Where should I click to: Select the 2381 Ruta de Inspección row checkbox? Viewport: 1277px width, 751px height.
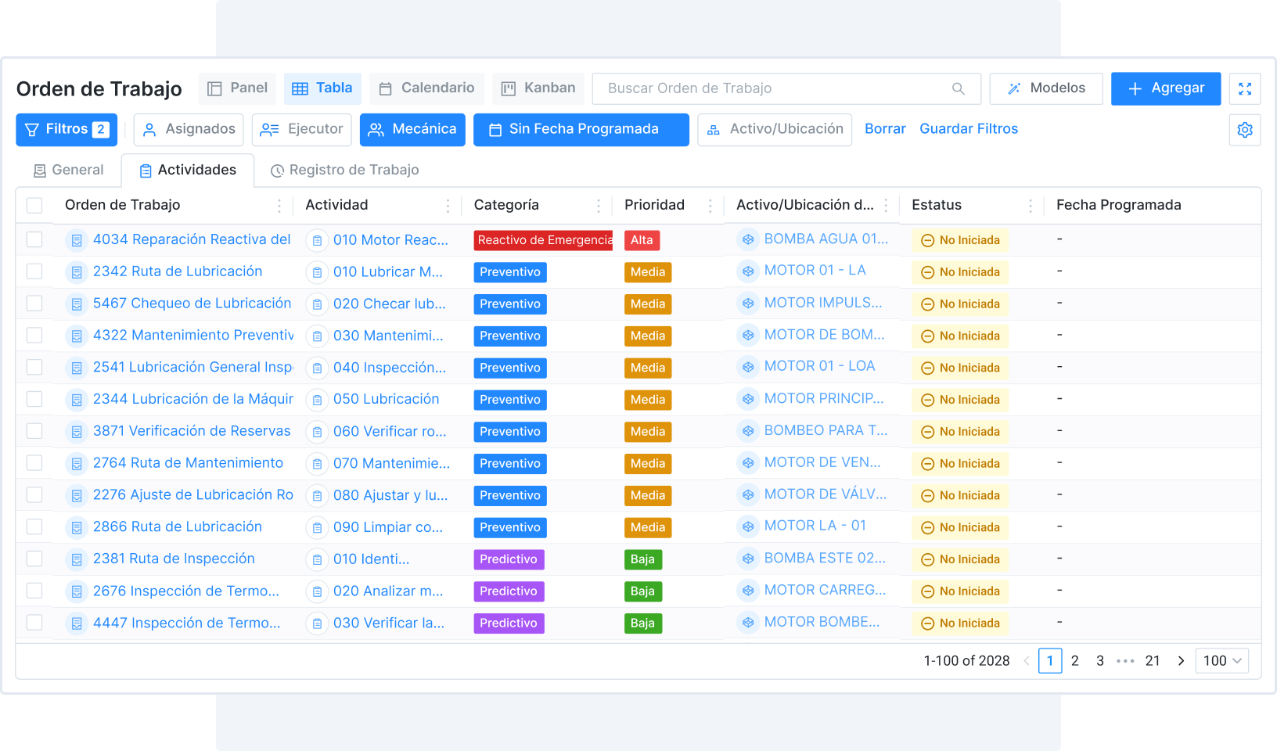click(34, 559)
